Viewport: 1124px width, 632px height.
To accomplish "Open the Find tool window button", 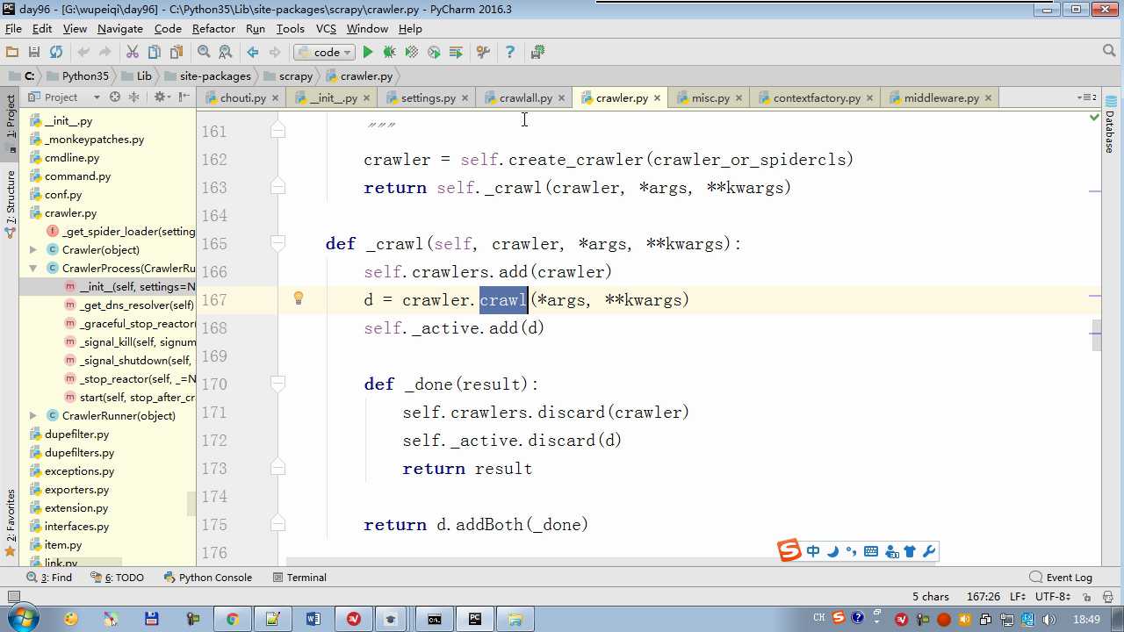I will tap(50, 578).
